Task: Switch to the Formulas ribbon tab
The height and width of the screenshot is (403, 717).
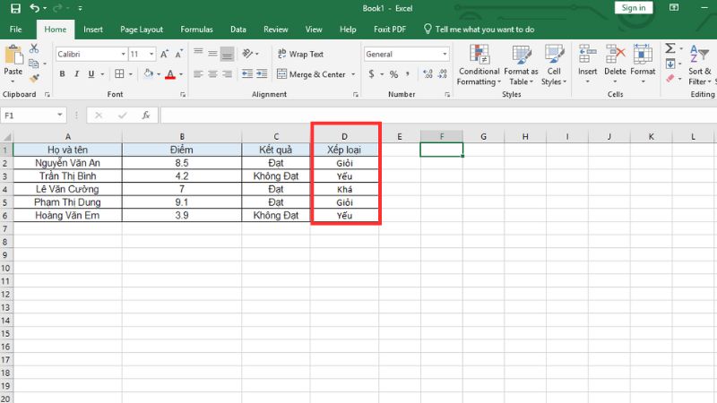Action: pyautogui.click(x=196, y=29)
